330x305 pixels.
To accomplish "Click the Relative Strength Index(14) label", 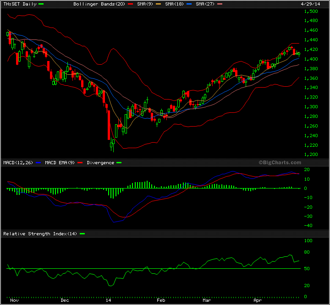I will coord(40,234).
